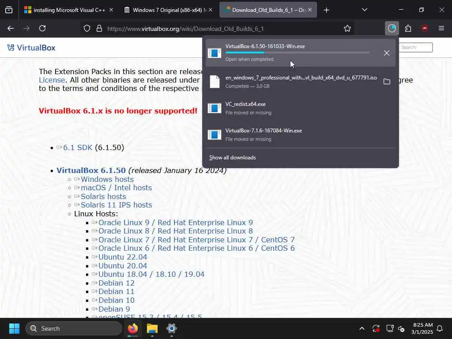Open File Explorer from the taskbar
This screenshot has width=452, height=339.
152,328
